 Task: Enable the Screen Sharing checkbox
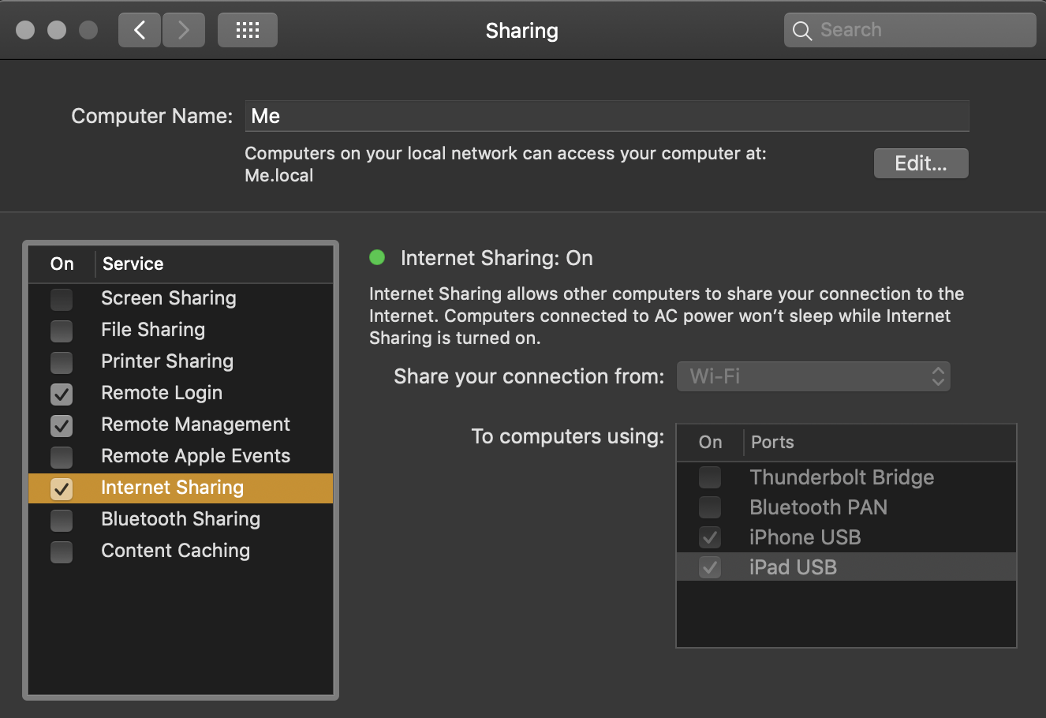pyautogui.click(x=62, y=299)
